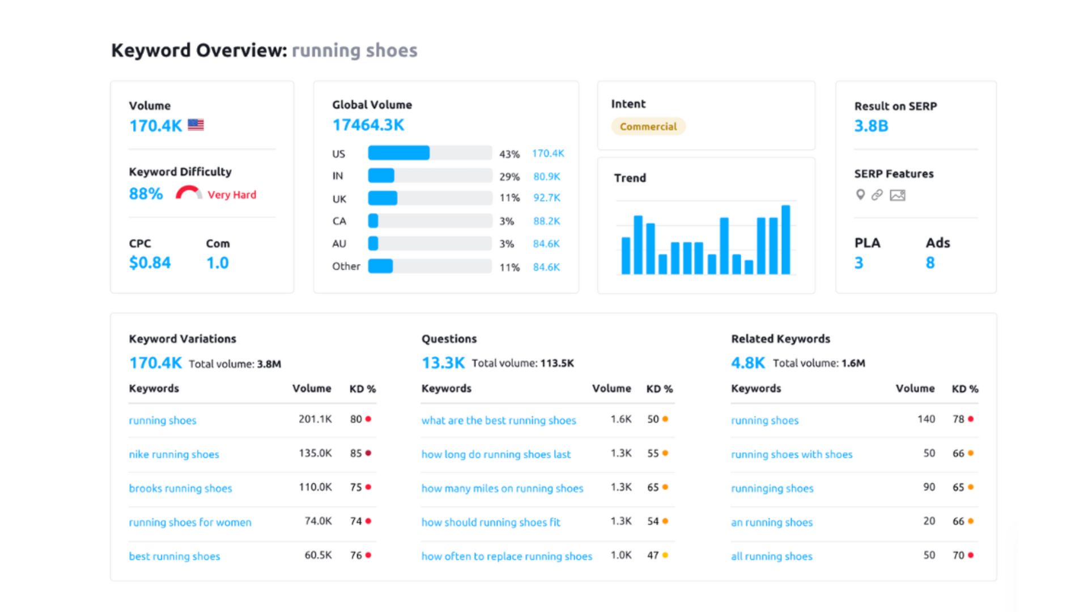The height and width of the screenshot is (612, 1088).
Task: Open the 'brooks running shoes' variation link
Action: click(x=180, y=488)
